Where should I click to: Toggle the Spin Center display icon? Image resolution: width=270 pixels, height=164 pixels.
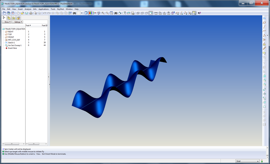click(x=94, y=13)
